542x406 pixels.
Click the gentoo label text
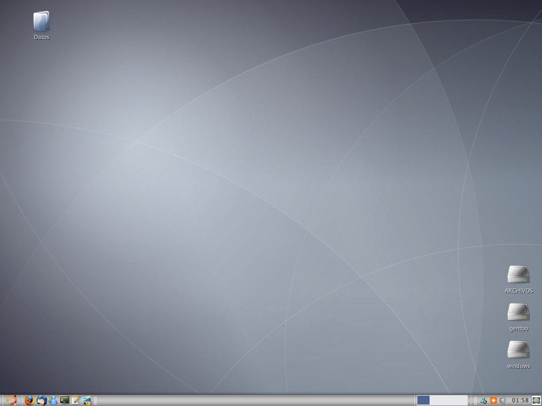(x=518, y=328)
